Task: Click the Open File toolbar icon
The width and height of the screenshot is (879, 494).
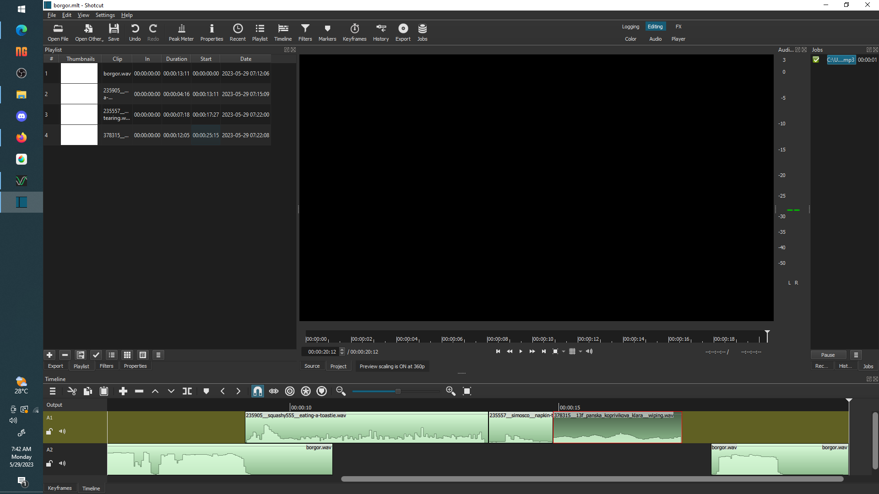Action: (58, 32)
